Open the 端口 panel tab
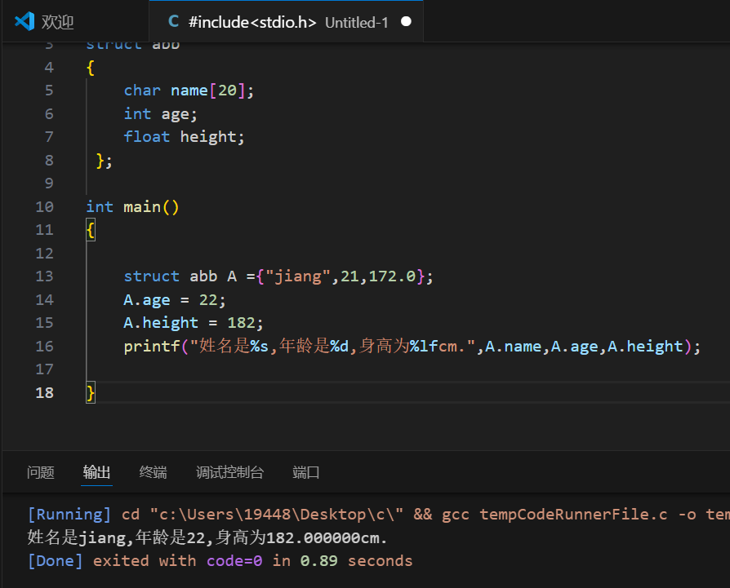730x588 pixels. tap(306, 472)
